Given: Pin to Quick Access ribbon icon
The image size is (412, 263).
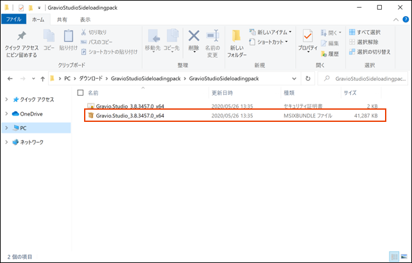Looking at the screenshot, I should tap(22, 44).
